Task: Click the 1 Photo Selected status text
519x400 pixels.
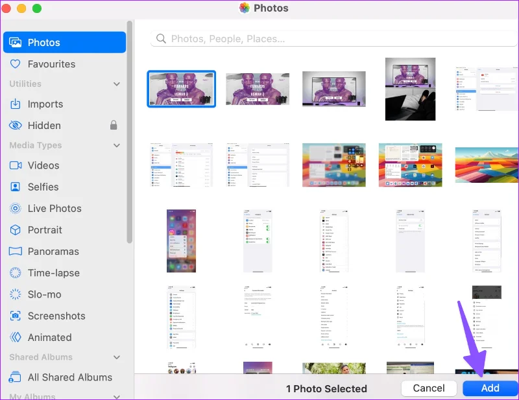Action: [x=326, y=388]
